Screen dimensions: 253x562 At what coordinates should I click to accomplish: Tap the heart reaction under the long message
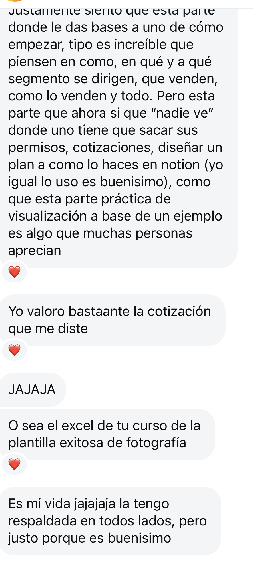(15, 272)
